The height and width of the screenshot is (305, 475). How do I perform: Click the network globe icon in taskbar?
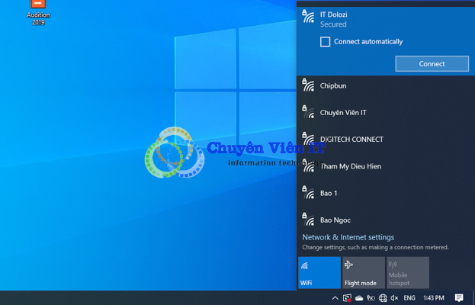[x=383, y=298]
